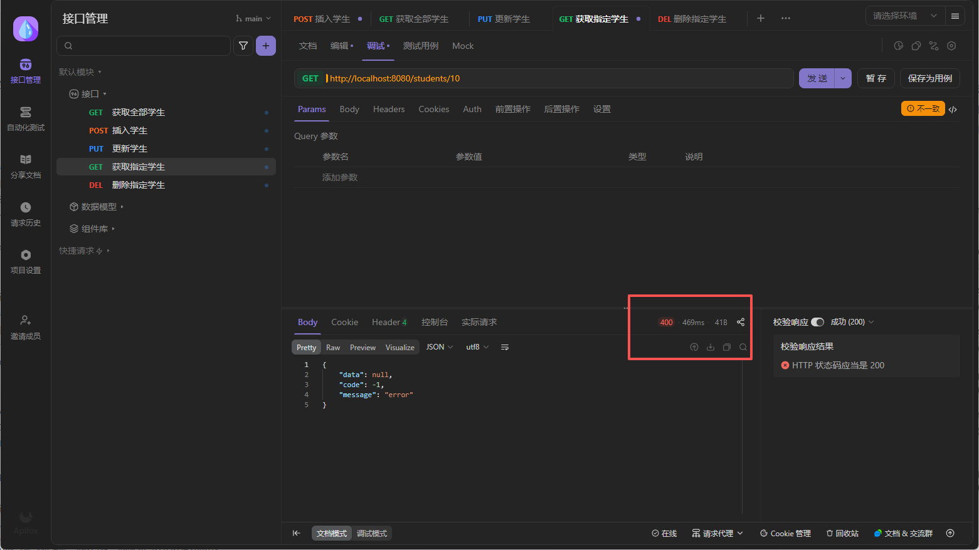The image size is (979, 550).
Task: Switch to 调试模式 at the bottom
Action: point(371,533)
